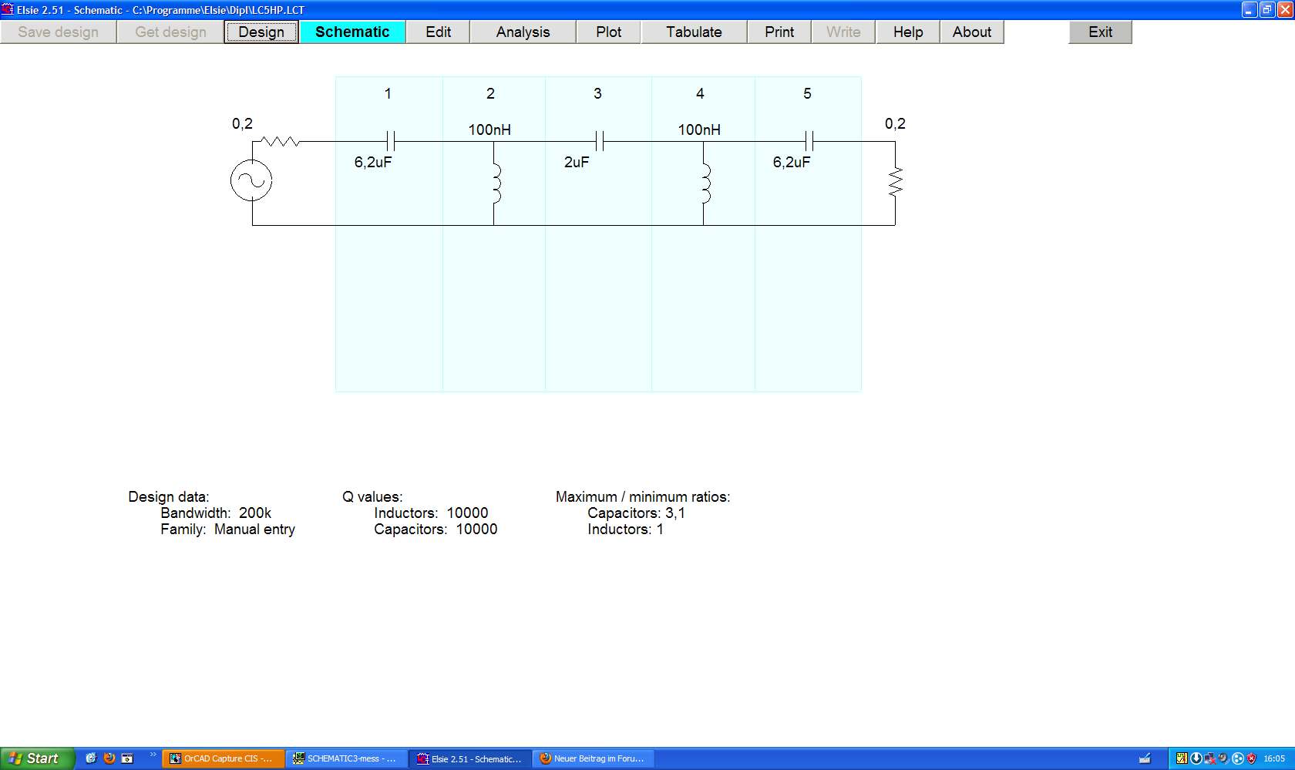The image size is (1295, 770).
Task: Launch Firefox from the Quick Launch bar
Action: click(109, 758)
